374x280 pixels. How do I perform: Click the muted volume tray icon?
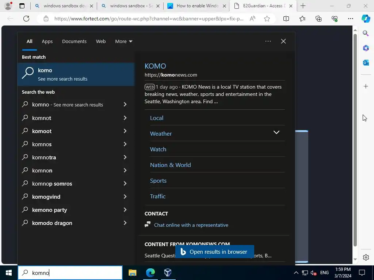pos(314,273)
